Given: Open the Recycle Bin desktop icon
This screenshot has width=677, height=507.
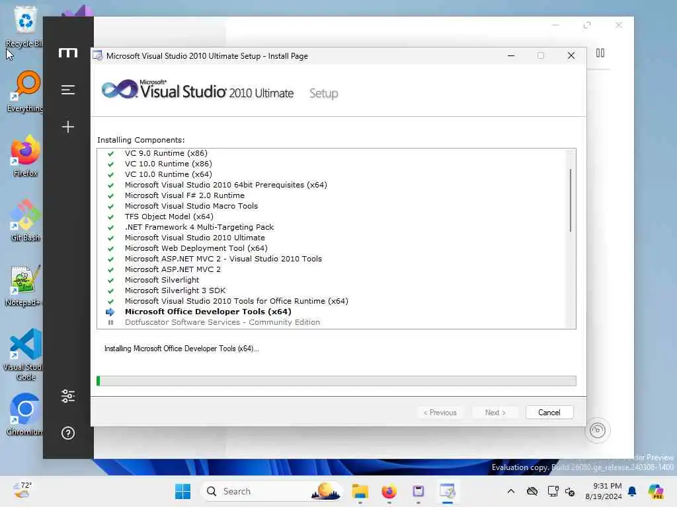Looking at the screenshot, I should (25, 26).
